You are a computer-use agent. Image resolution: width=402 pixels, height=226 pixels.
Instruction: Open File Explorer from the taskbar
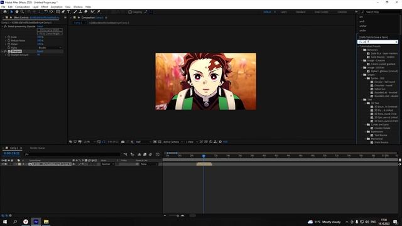click(x=46, y=222)
